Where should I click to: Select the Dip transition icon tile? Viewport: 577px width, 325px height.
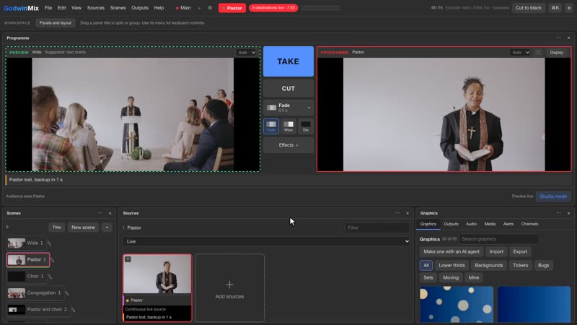point(305,126)
